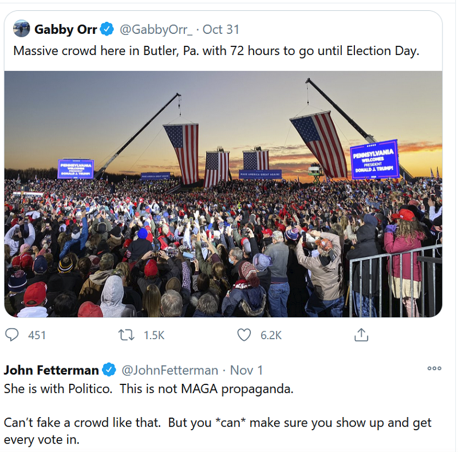
Task: Open the rally crowd photo
Action: tap(223, 194)
